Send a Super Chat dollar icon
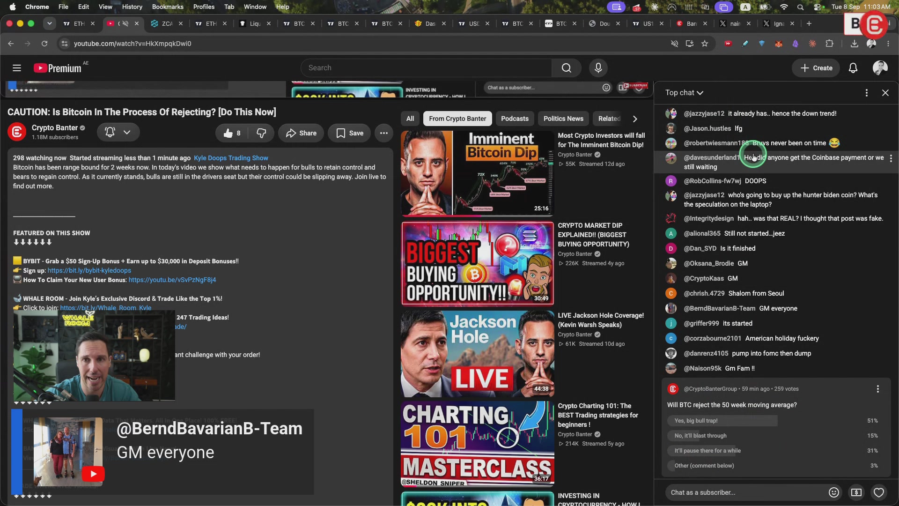 coord(856,492)
